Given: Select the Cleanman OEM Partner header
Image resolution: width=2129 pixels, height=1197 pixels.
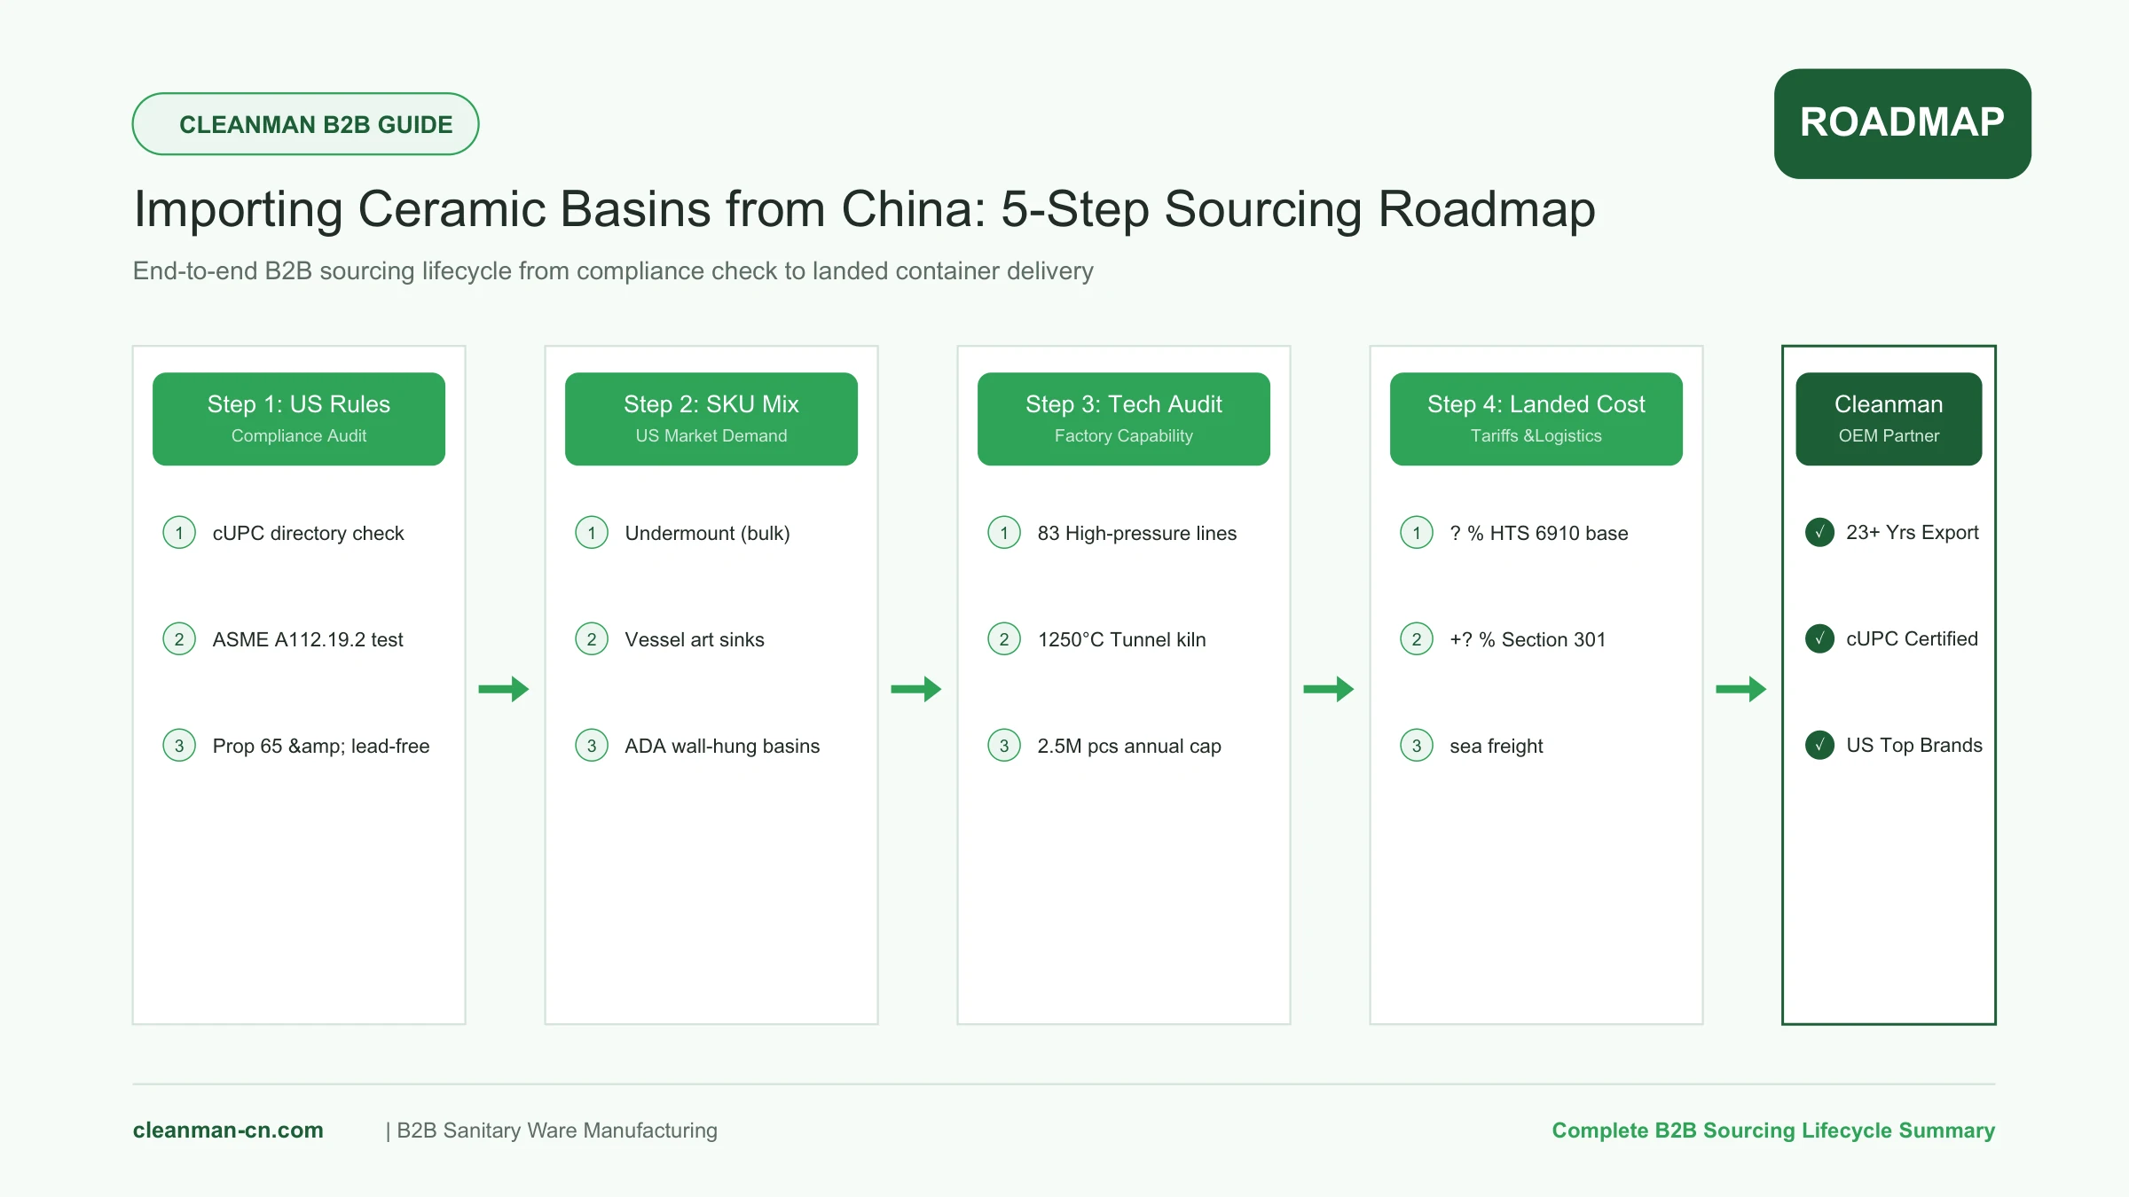Looking at the screenshot, I should click(1889, 419).
